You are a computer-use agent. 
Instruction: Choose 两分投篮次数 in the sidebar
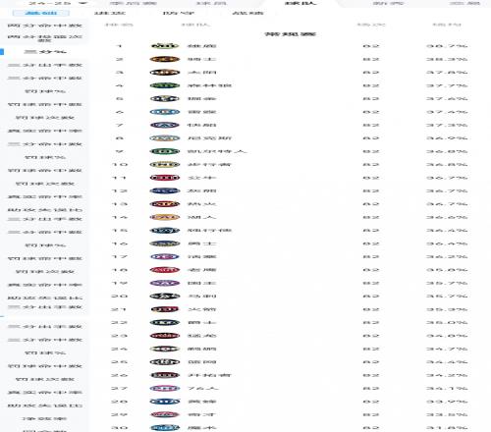pyautogui.click(x=45, y=38)
